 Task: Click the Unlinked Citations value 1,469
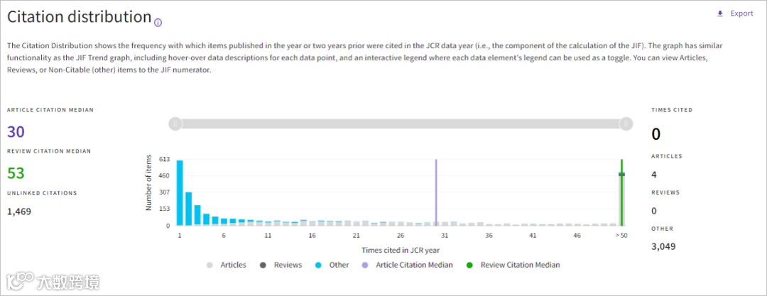coord(19,211)
